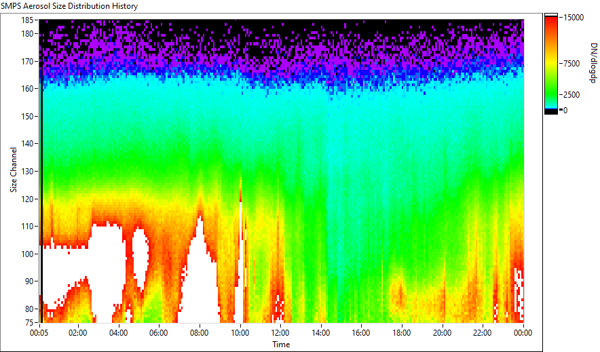600x352 pixels.
Task: Click the 120 size channel tick
Action: 28,199
